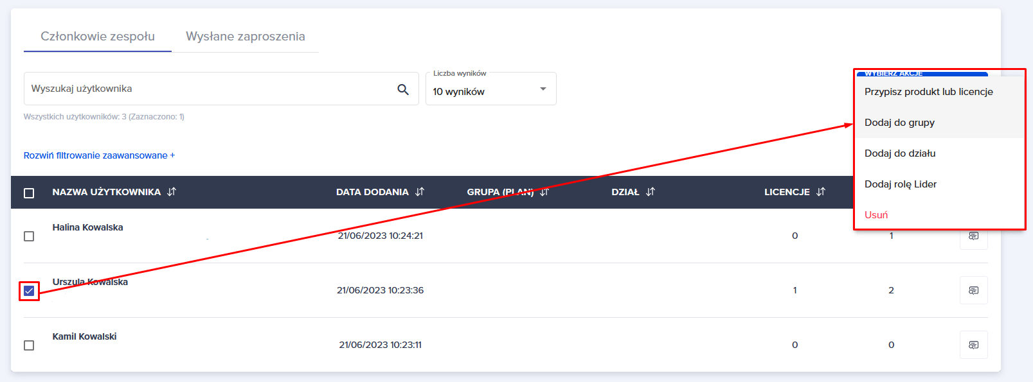Click Usuń in the actions menu
The image size is (1033, 382).
[876, 215]
